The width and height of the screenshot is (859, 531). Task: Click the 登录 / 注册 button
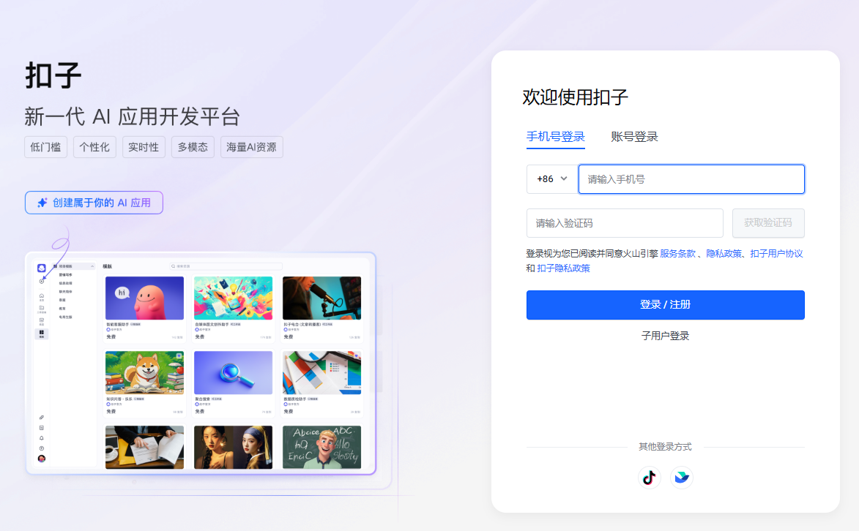665,305
